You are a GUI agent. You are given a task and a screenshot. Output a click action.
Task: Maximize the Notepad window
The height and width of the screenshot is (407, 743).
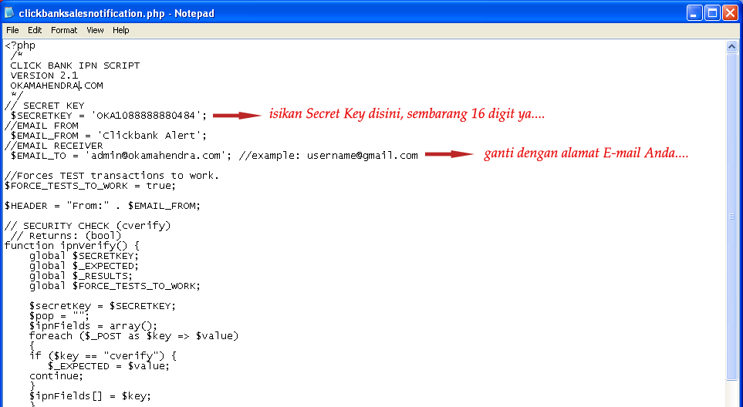[x=712, y=13]
